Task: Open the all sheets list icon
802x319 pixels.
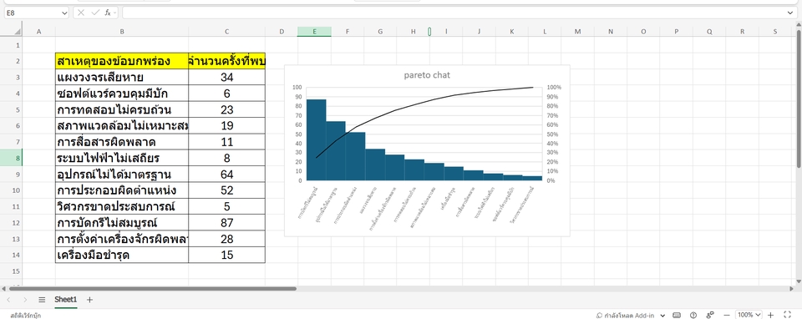Action: point(42,300)
